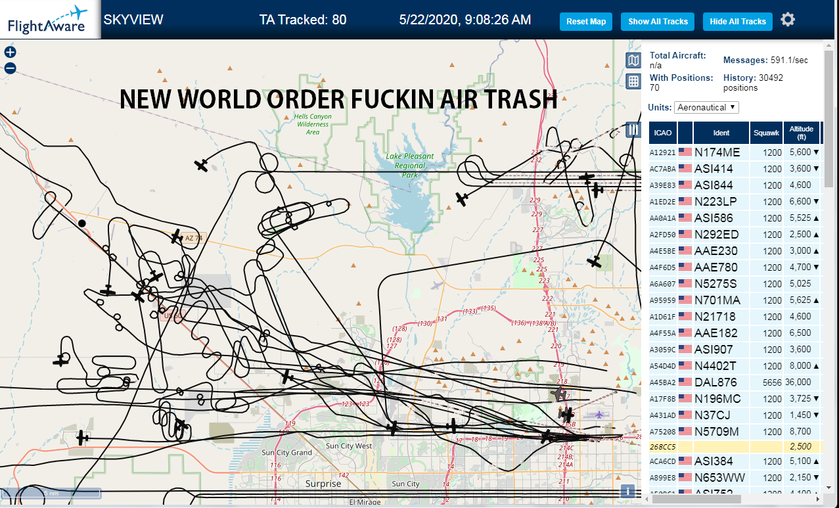Screen dimensions: 839x508
Task: Click the TA Tracked: 80 text
Action: click(x=303, y=20)
